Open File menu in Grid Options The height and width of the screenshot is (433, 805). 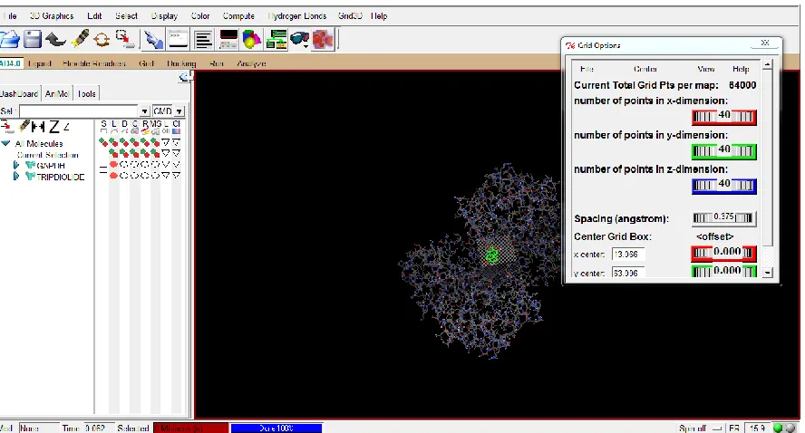pyautogui.click(x=587, y=69)
